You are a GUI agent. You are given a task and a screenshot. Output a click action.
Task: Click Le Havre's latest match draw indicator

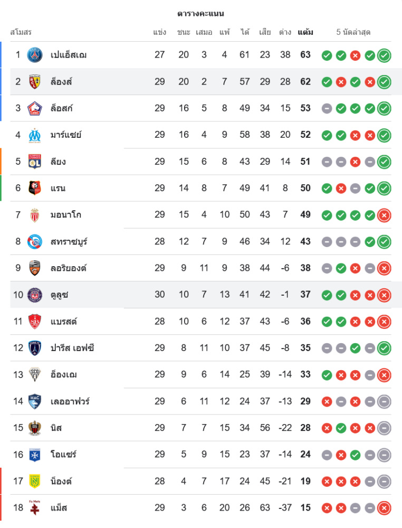click(x=384, y=401)
